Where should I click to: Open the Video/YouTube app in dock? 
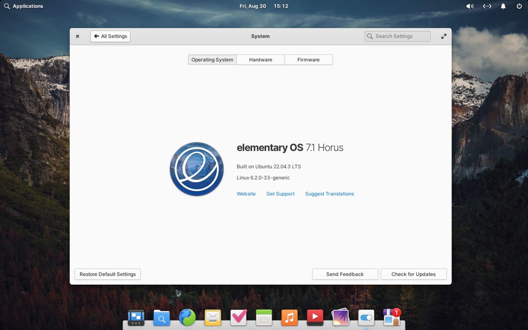click(315, 317)
